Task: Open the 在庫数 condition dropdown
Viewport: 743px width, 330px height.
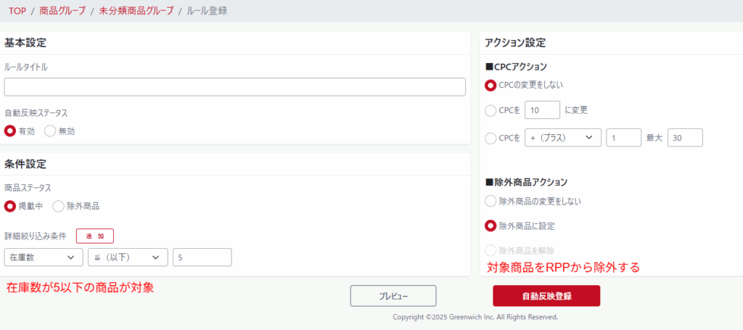Action: point(44,257)
